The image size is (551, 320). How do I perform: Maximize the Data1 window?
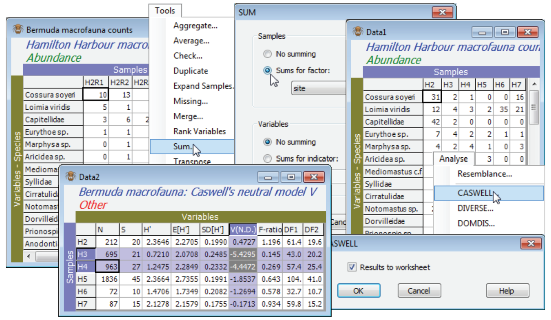click(504, 33)
